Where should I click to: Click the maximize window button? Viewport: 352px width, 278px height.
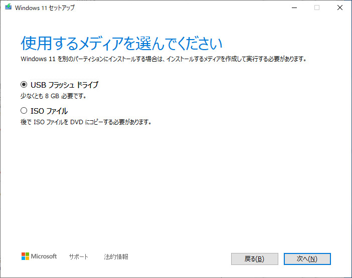click(316, 8)
